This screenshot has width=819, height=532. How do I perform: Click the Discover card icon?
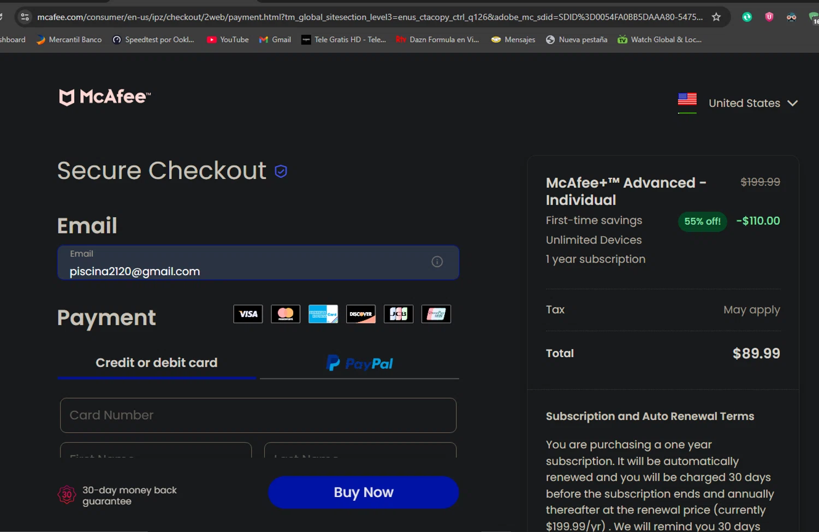tap(361, 314)
